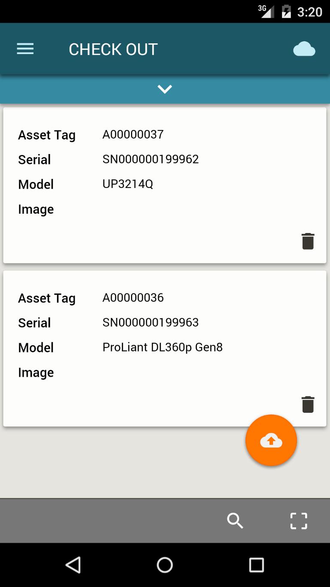This screenshot has height=587, width=330.
Task: Select serial SN000000199963
Action: (x=151, y=323)
